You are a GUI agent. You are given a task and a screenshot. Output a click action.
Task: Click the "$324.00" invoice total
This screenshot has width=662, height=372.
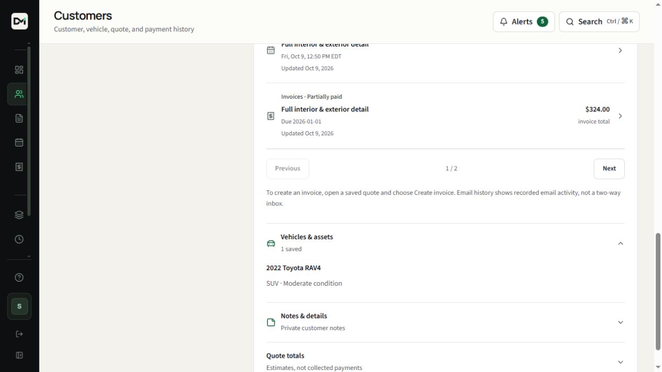tap(598, 109)
